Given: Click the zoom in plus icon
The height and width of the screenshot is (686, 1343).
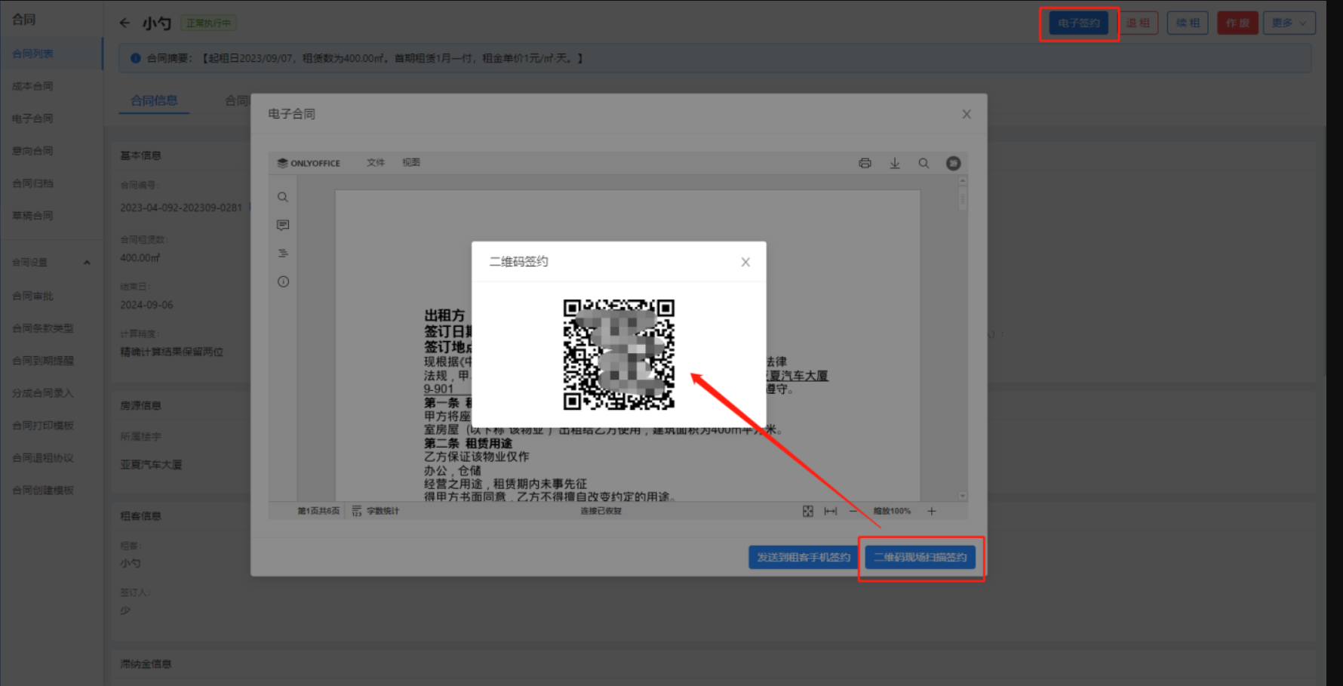Looking at the screenshot, I should tap(932, 511).
